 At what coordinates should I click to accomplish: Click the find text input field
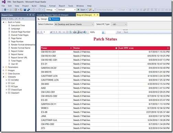point(110,32)
